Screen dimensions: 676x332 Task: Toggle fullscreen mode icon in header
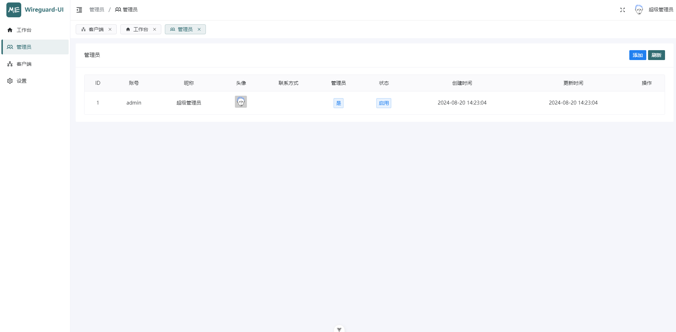pyautogui.click(x=623, y=10)
